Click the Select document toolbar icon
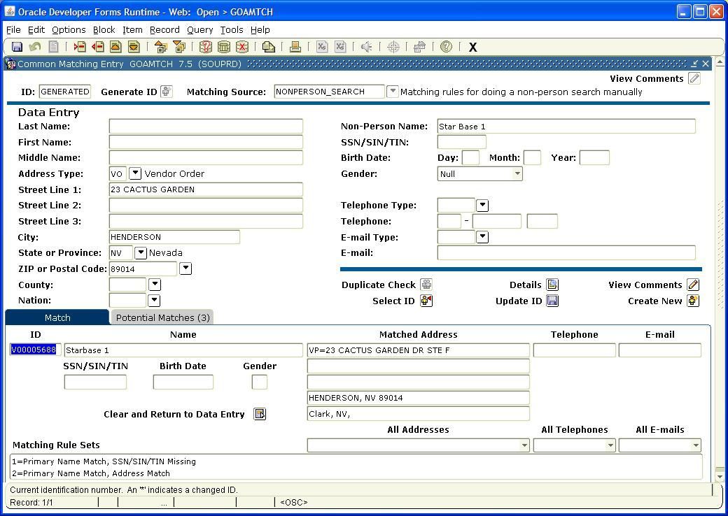Screen dimensions: 728x516 53,47
